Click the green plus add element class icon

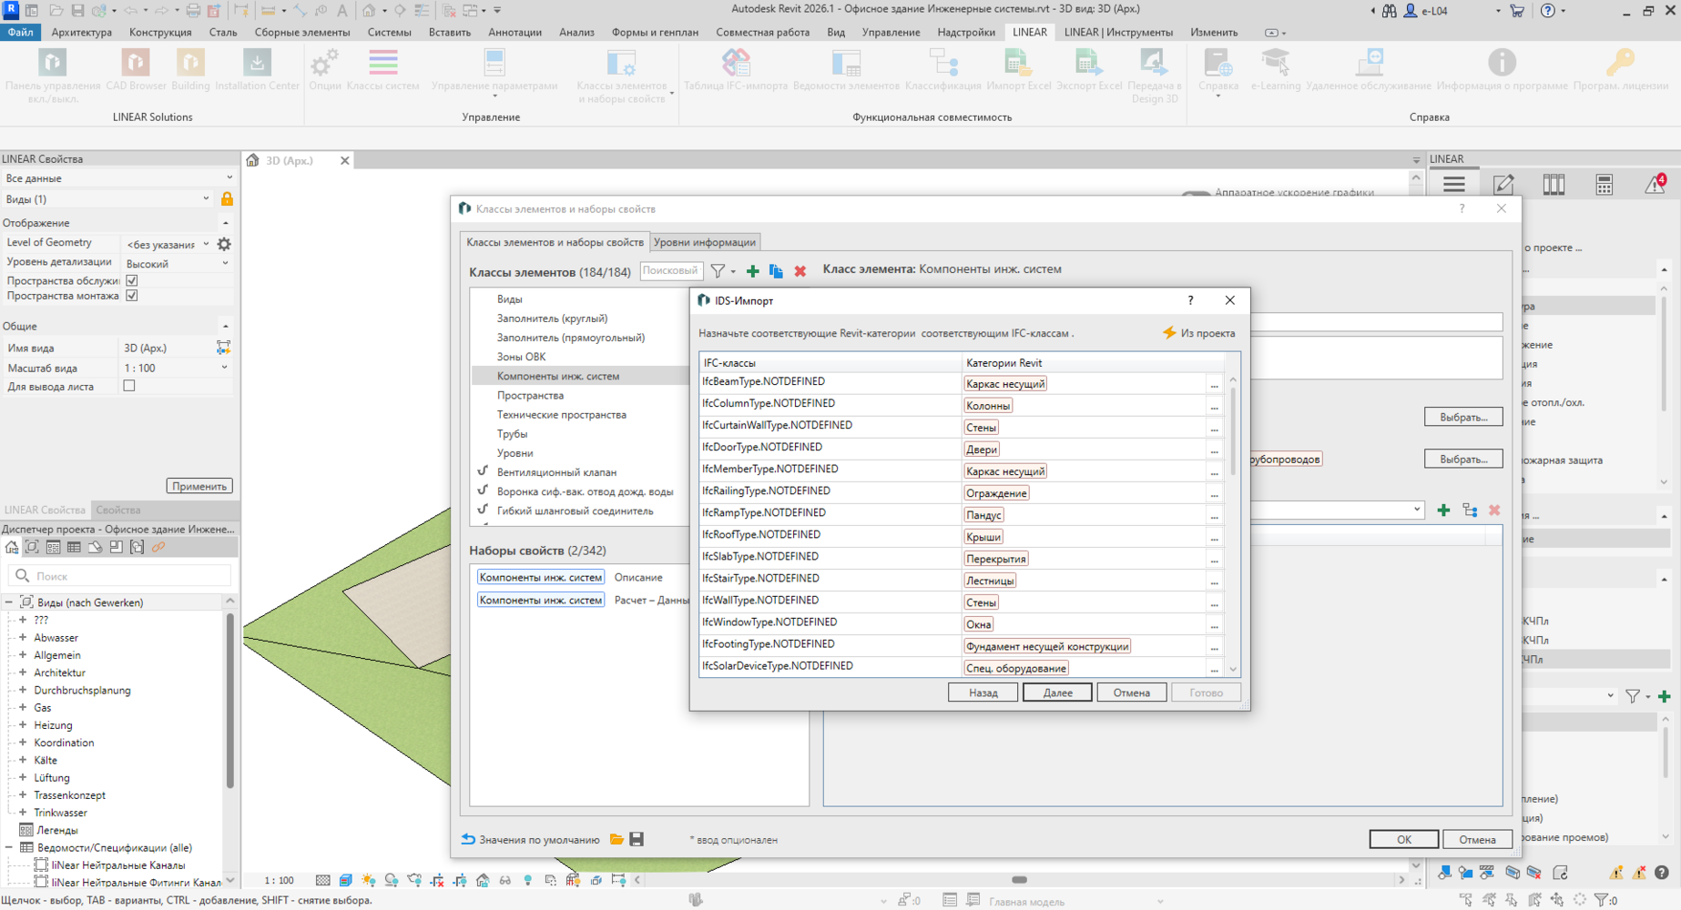752,271
